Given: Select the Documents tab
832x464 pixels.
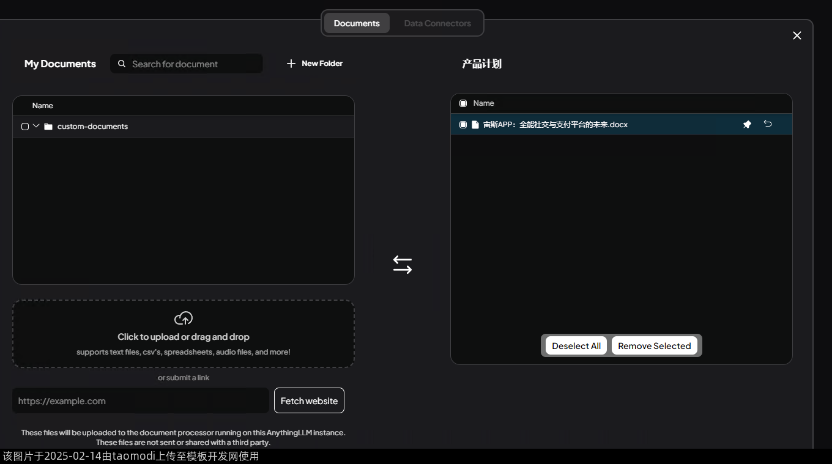Looking at the screenshot, I should tap(357, 23).
